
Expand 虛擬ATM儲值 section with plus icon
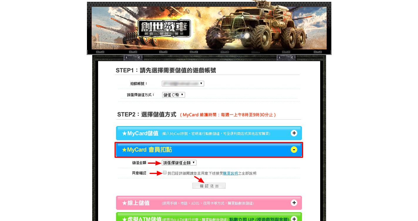click(x=294, y=219)
